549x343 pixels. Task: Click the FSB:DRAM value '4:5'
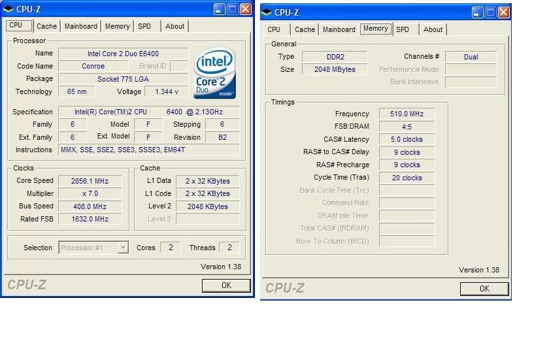coord(407,127)
